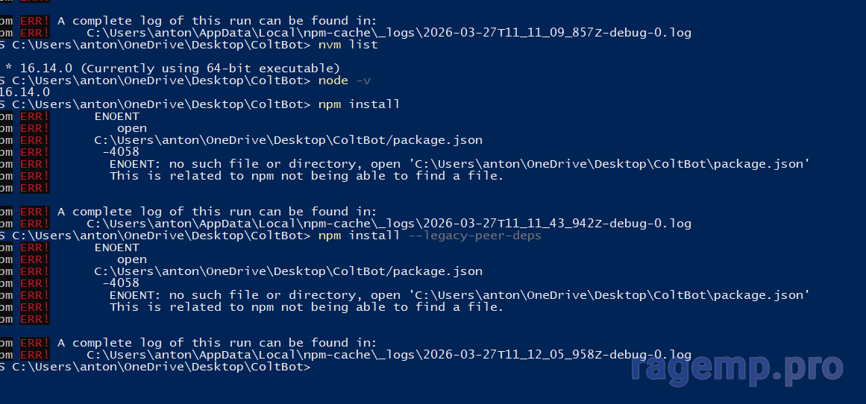Click the ragemp.pro watermark
Screen dimensions: 866x404
tap(737, 367)
